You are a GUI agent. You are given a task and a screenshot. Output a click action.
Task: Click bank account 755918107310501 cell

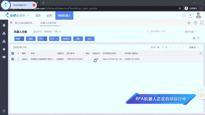click(75, 59)
